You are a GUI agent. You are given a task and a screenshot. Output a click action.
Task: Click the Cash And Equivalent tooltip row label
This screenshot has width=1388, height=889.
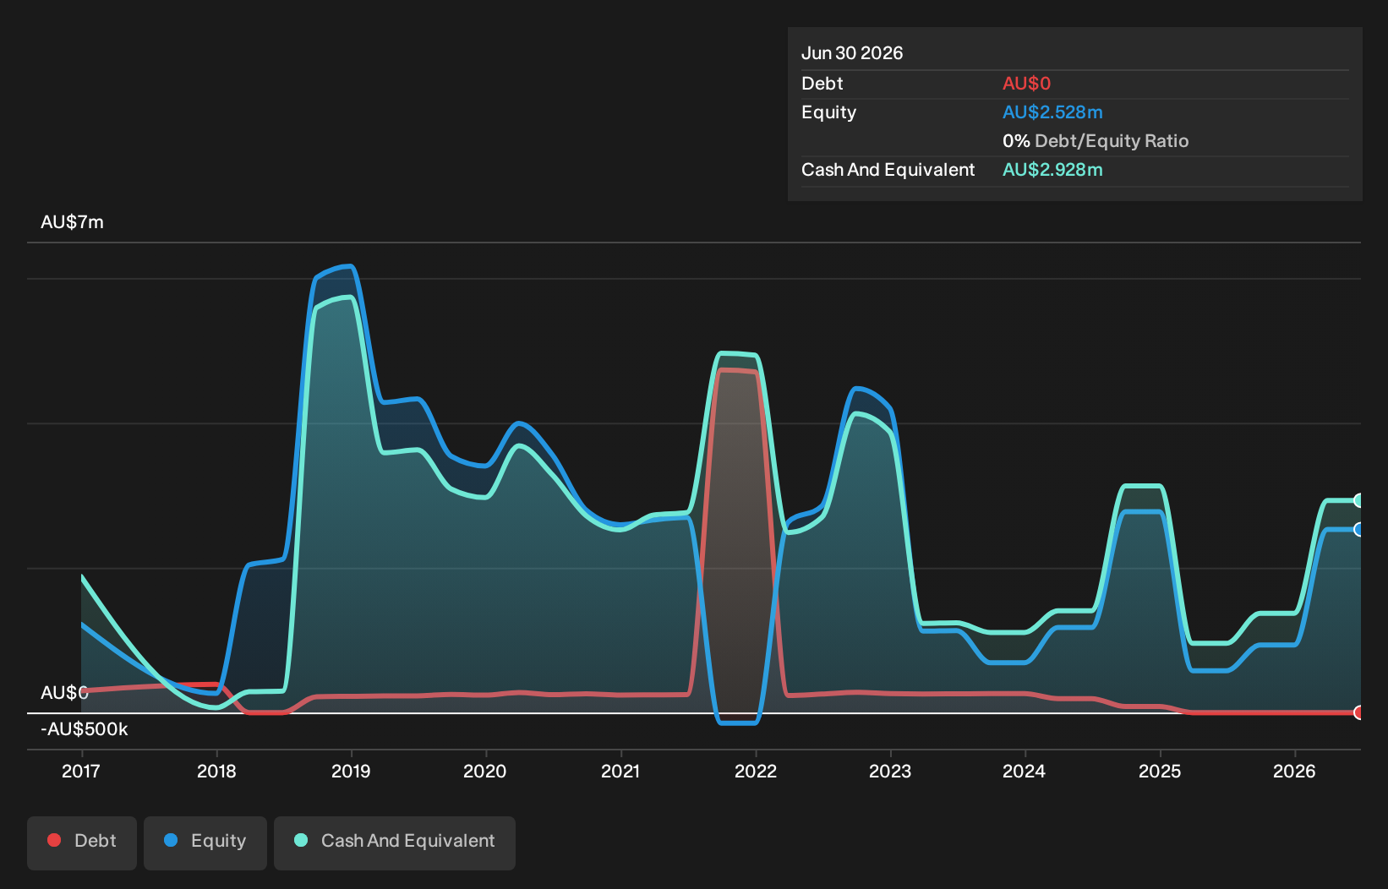pyautogui.click(x=888, y=170)
